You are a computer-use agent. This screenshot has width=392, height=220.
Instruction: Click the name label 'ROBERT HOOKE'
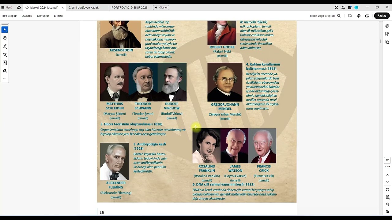tap(222, 47)
